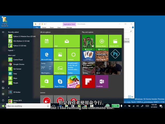Collapse the Explorer ribbon chevron
This screenshot has width=165, height=124.
pyautogui.click(x=130, y=27)
